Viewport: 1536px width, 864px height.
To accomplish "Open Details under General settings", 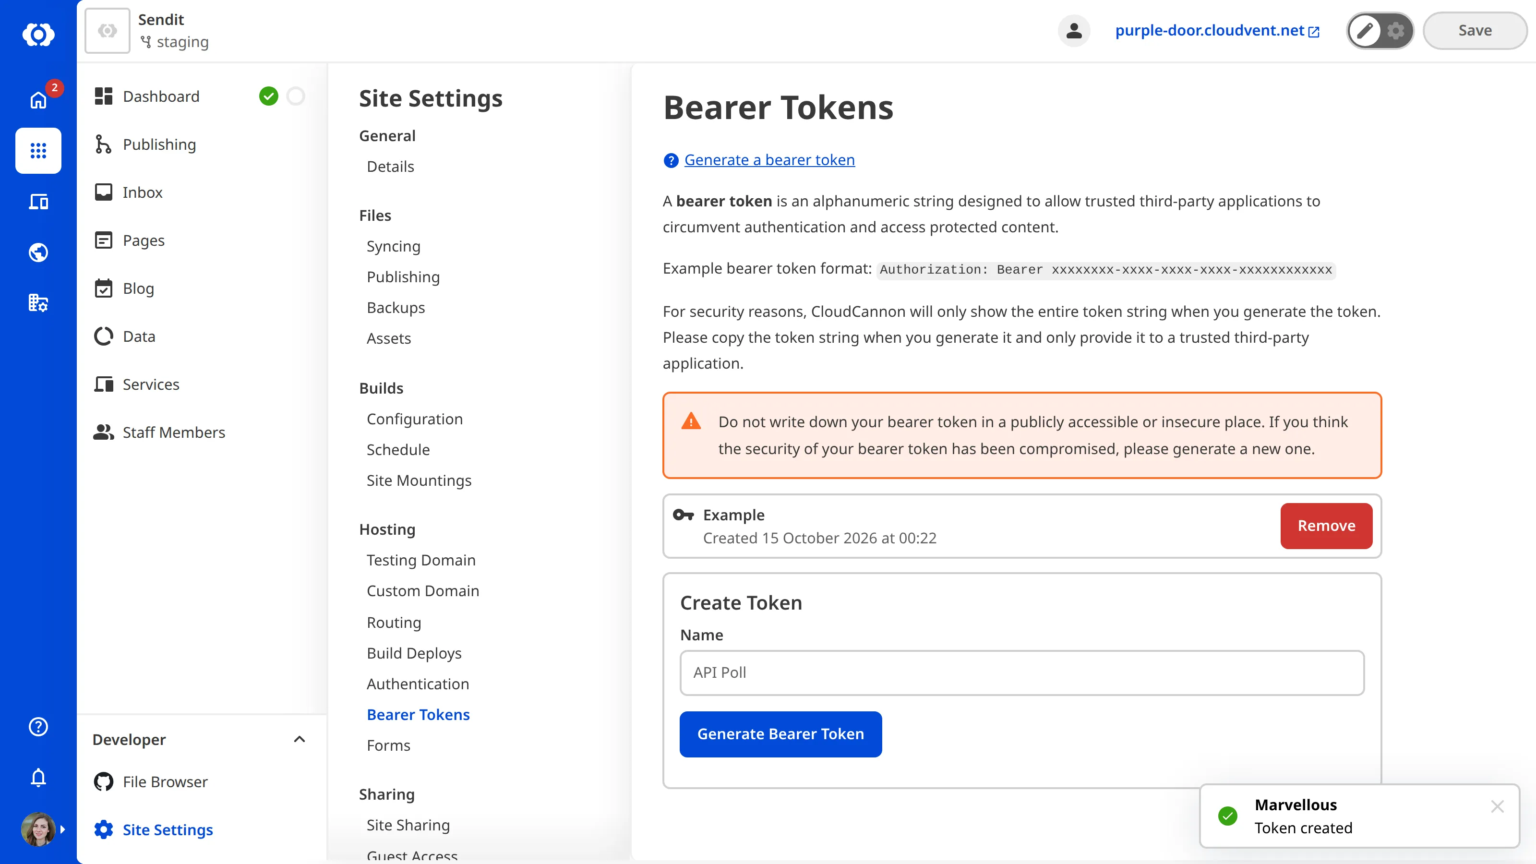I will point(390,167).
